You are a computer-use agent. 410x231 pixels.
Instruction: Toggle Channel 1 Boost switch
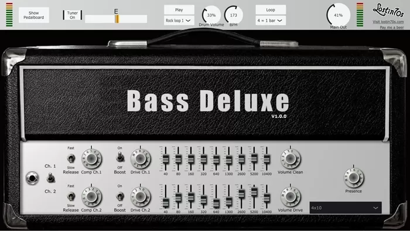click(119, 157)
